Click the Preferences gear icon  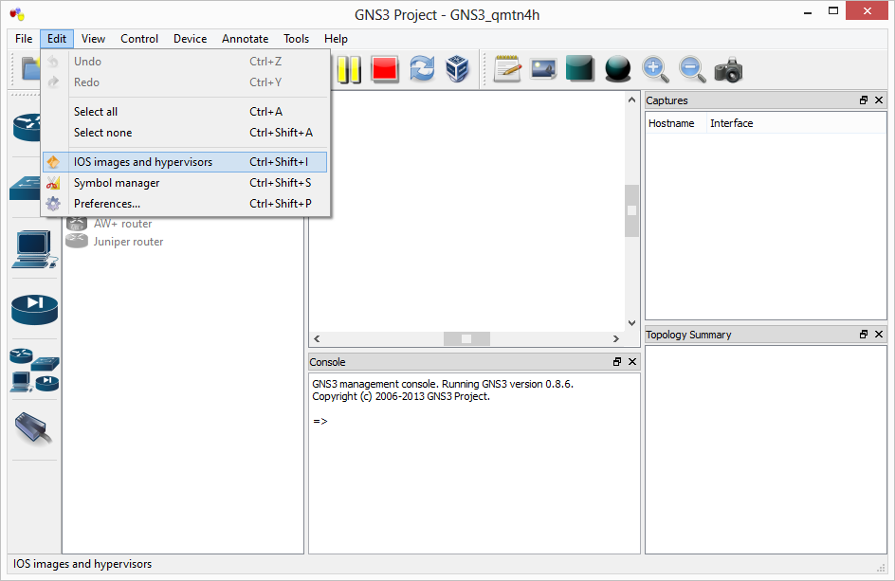coord(53,203)
